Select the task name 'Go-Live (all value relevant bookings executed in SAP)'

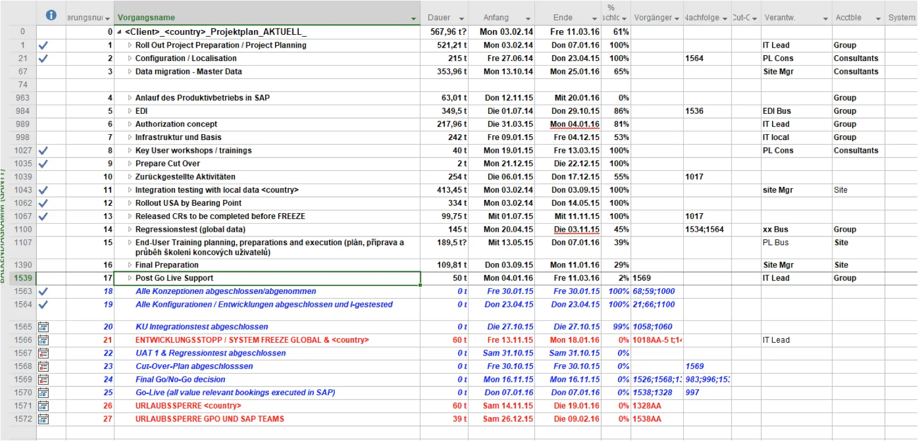coord(235,393)
